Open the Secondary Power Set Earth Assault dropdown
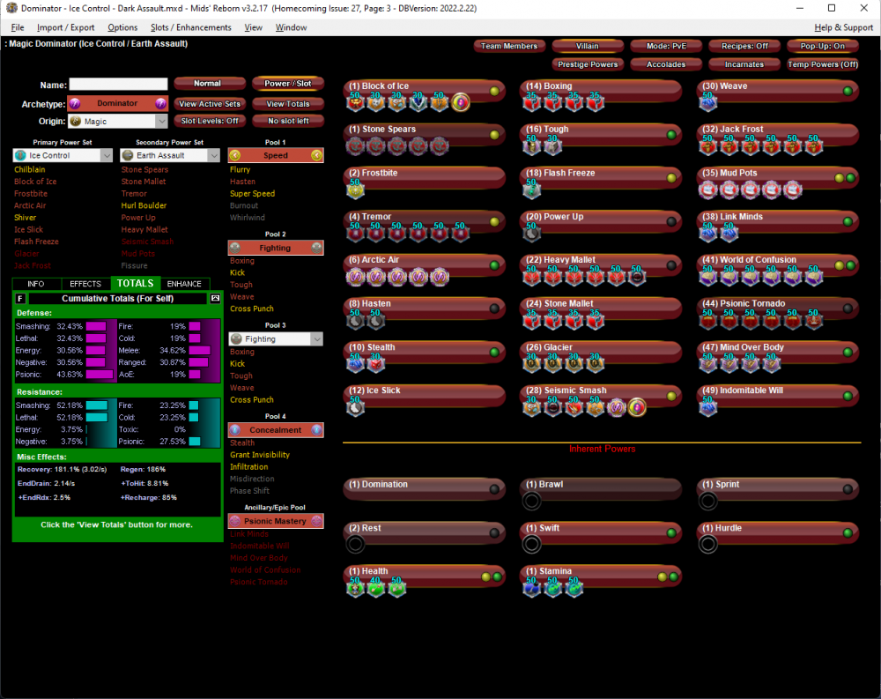This screenshot has width=881, height=699. pos(170,155)
